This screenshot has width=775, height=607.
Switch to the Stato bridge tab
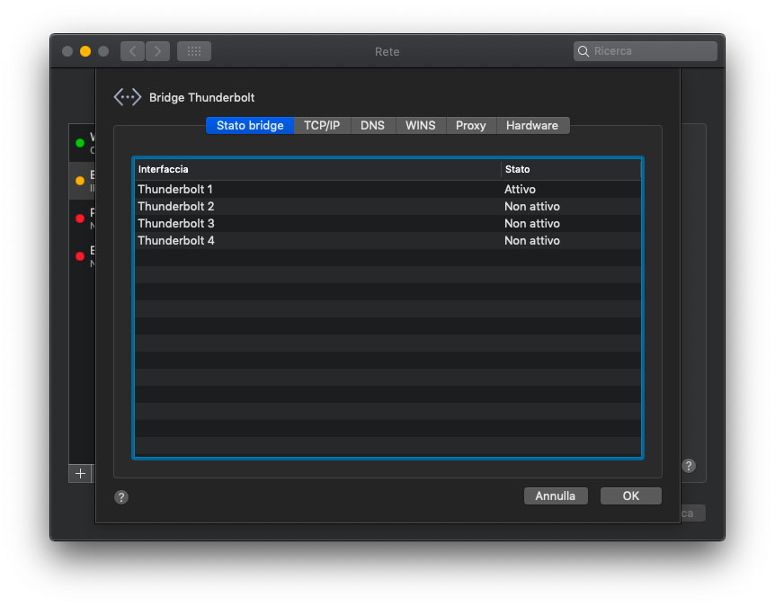(250, 126)
